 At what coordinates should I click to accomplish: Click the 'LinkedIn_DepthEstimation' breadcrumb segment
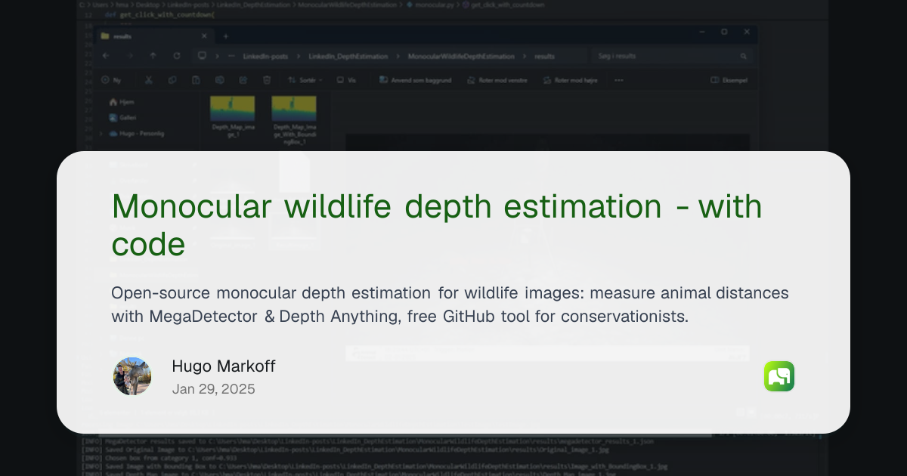[x=348, y=56]
